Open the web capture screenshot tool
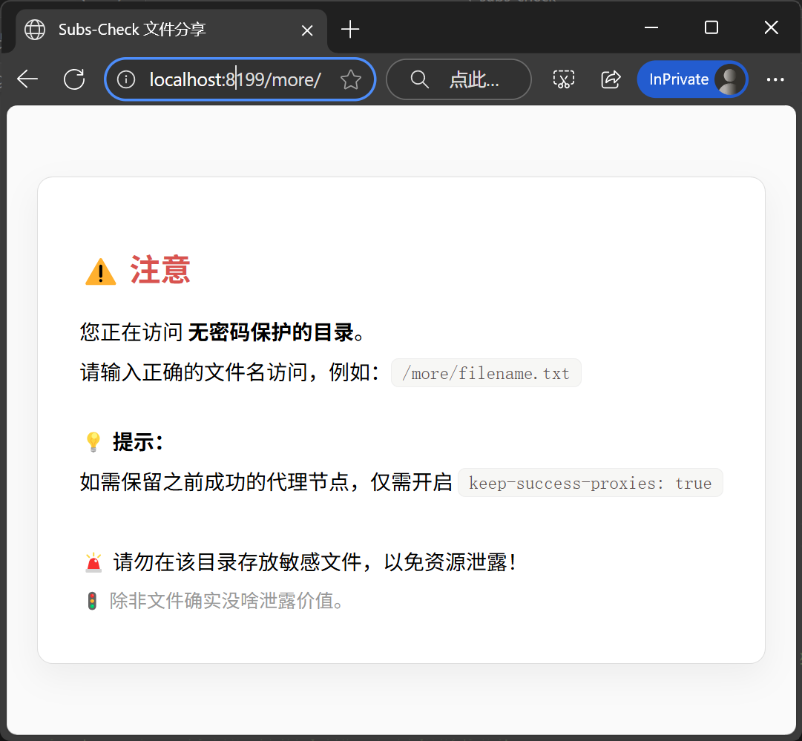 (x=564, y=79)
